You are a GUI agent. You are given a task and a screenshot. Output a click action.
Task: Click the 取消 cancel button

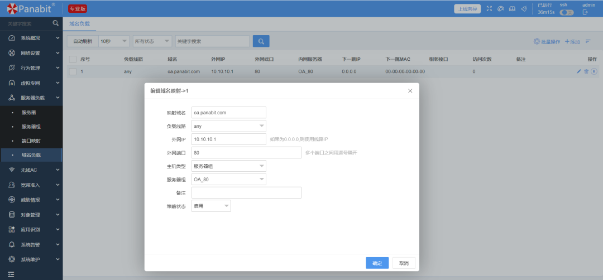404,263
